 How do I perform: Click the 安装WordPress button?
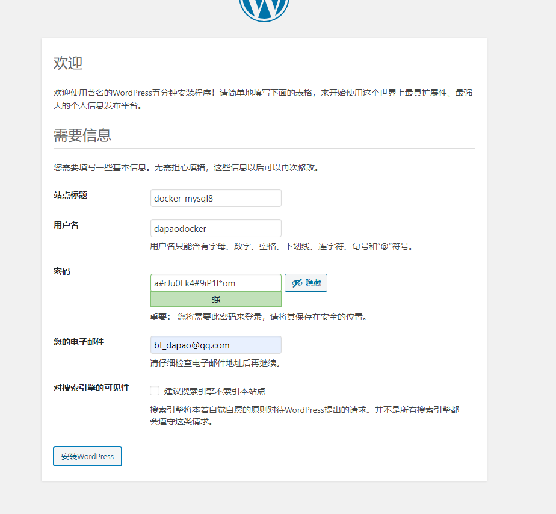(87, 456)
